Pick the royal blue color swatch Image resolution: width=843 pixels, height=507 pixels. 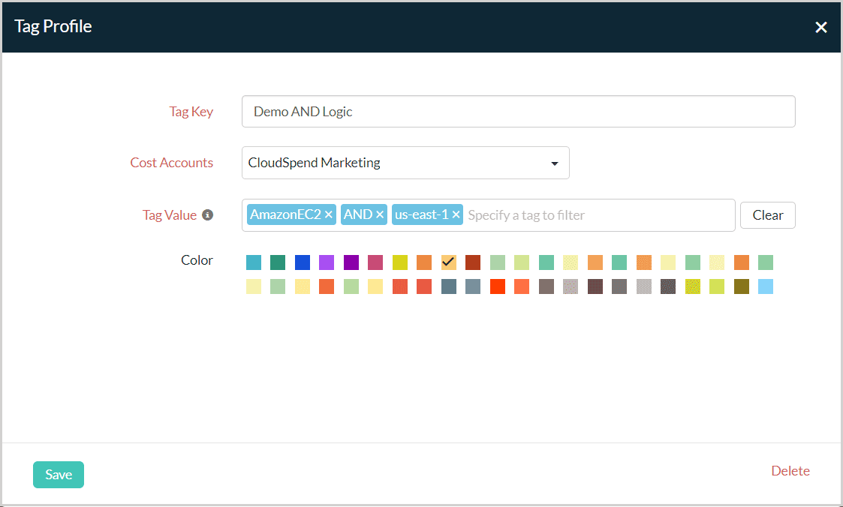303,262
